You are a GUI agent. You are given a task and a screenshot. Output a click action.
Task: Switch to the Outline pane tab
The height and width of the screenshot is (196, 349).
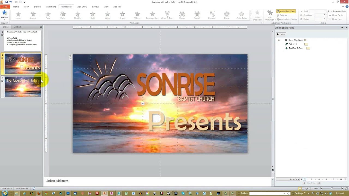[17, 27]
